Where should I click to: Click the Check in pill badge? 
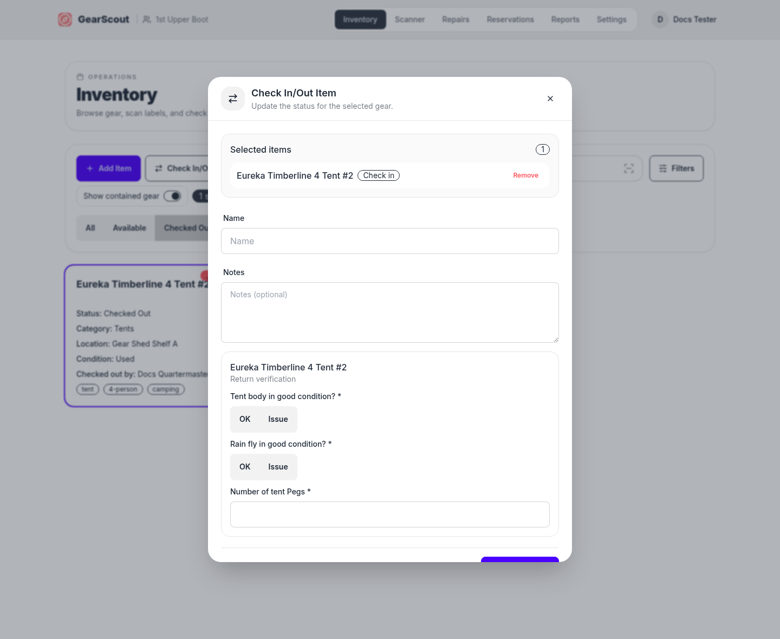click(379, 175)
